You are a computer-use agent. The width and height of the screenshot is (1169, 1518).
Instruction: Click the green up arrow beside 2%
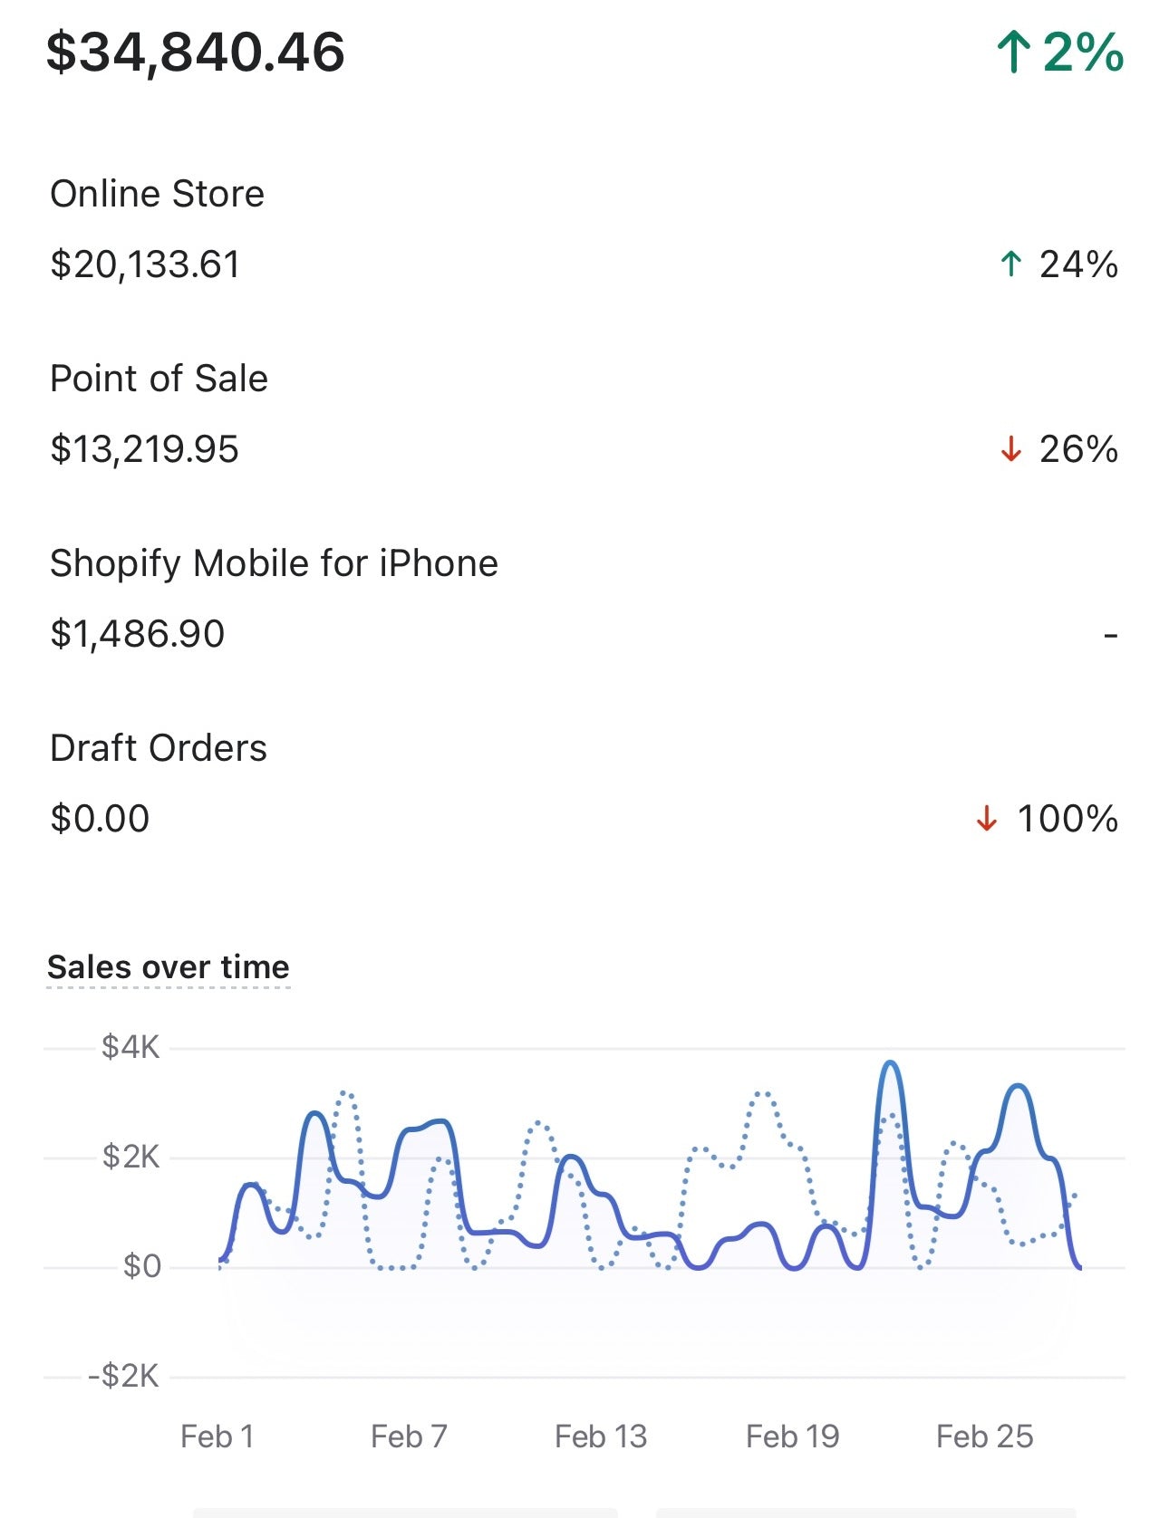pyautogui.click(x=1013, y=52)
